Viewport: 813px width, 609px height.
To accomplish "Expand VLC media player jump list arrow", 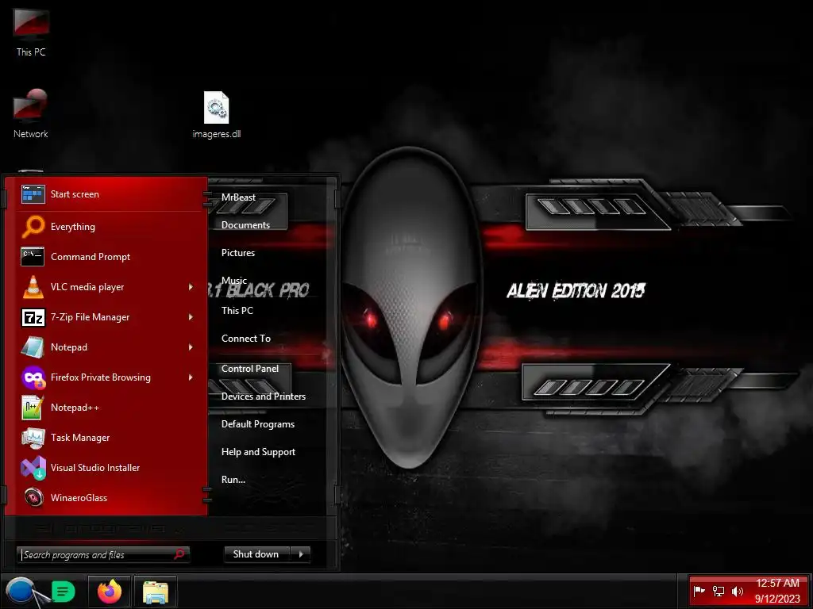I will (x=191, y=287).
